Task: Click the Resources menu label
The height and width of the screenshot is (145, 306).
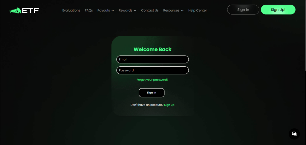Action: pyautogui.click(x=171, y=10)
